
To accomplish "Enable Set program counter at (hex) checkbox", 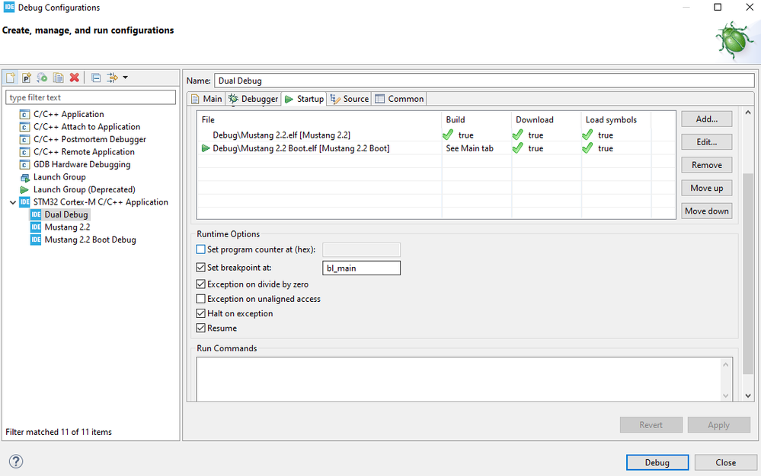I will click(200, 249).
